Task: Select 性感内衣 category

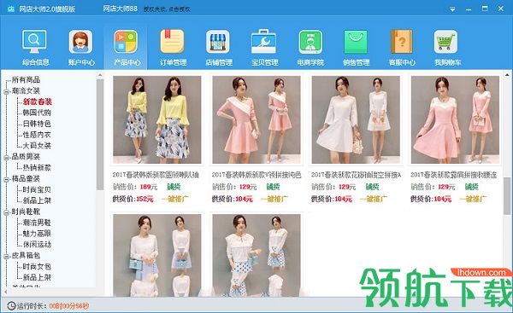Action: [37, 135]
